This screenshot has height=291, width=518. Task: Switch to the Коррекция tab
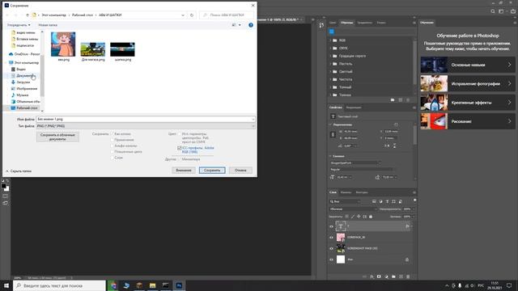354,108
